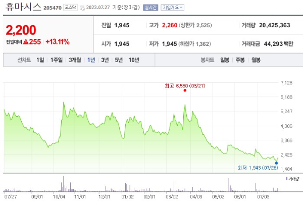Image resolution: width=303 pixels, height=207 pixels.
Task: Click the 거래량 value 20,425,363
Action: (x=275, y=25)
